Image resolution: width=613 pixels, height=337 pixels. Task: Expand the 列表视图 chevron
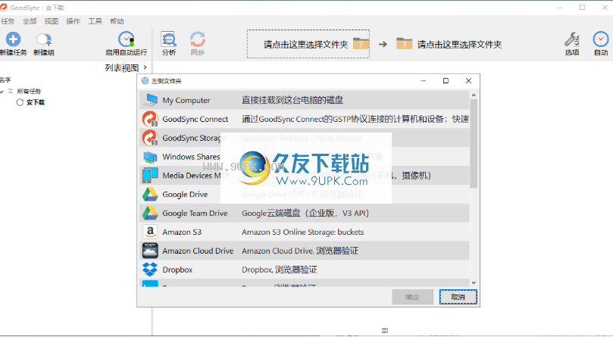point(145,67)
